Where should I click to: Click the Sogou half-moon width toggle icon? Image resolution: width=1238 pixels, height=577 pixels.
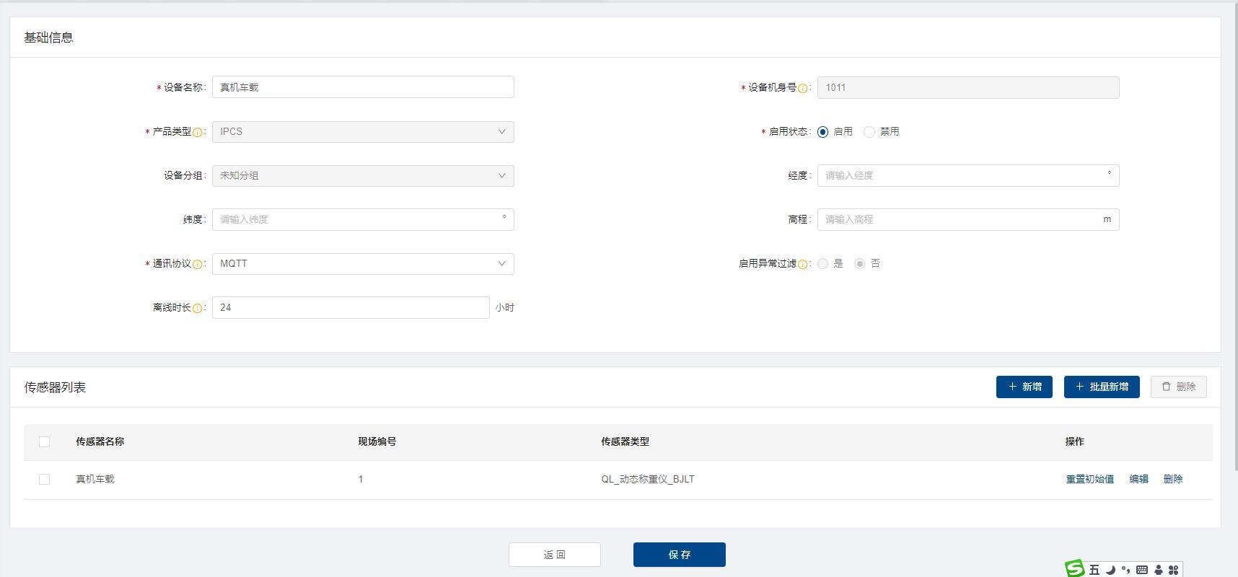pos(1110,570)
